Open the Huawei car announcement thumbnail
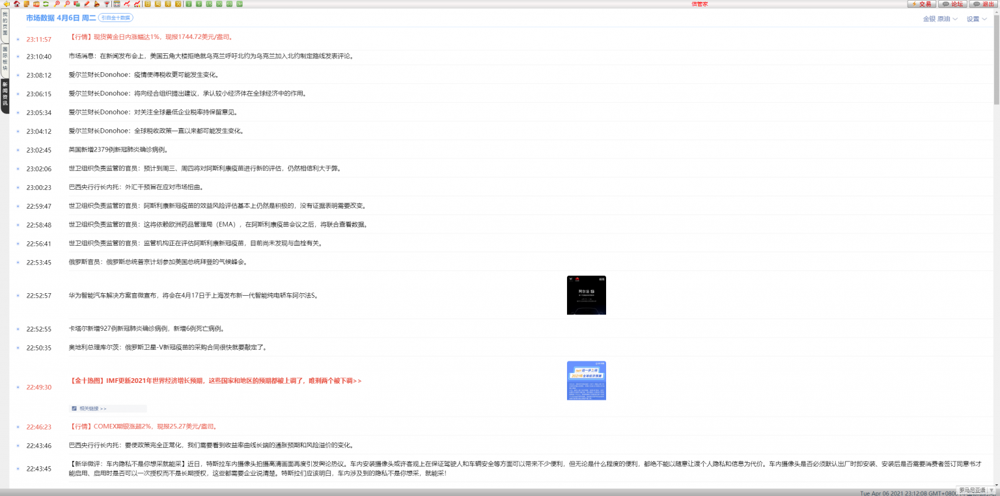Screen dimensions: 1000x496 [x=586, y=294]
